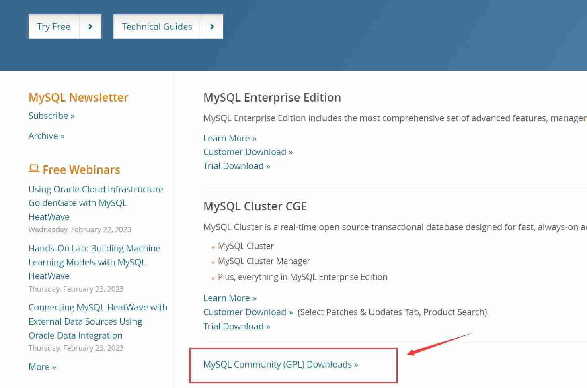Image resolution: width=587 pixels, height=388 pixels.
Task: Click the Technical Guides button
Action: 157,27
